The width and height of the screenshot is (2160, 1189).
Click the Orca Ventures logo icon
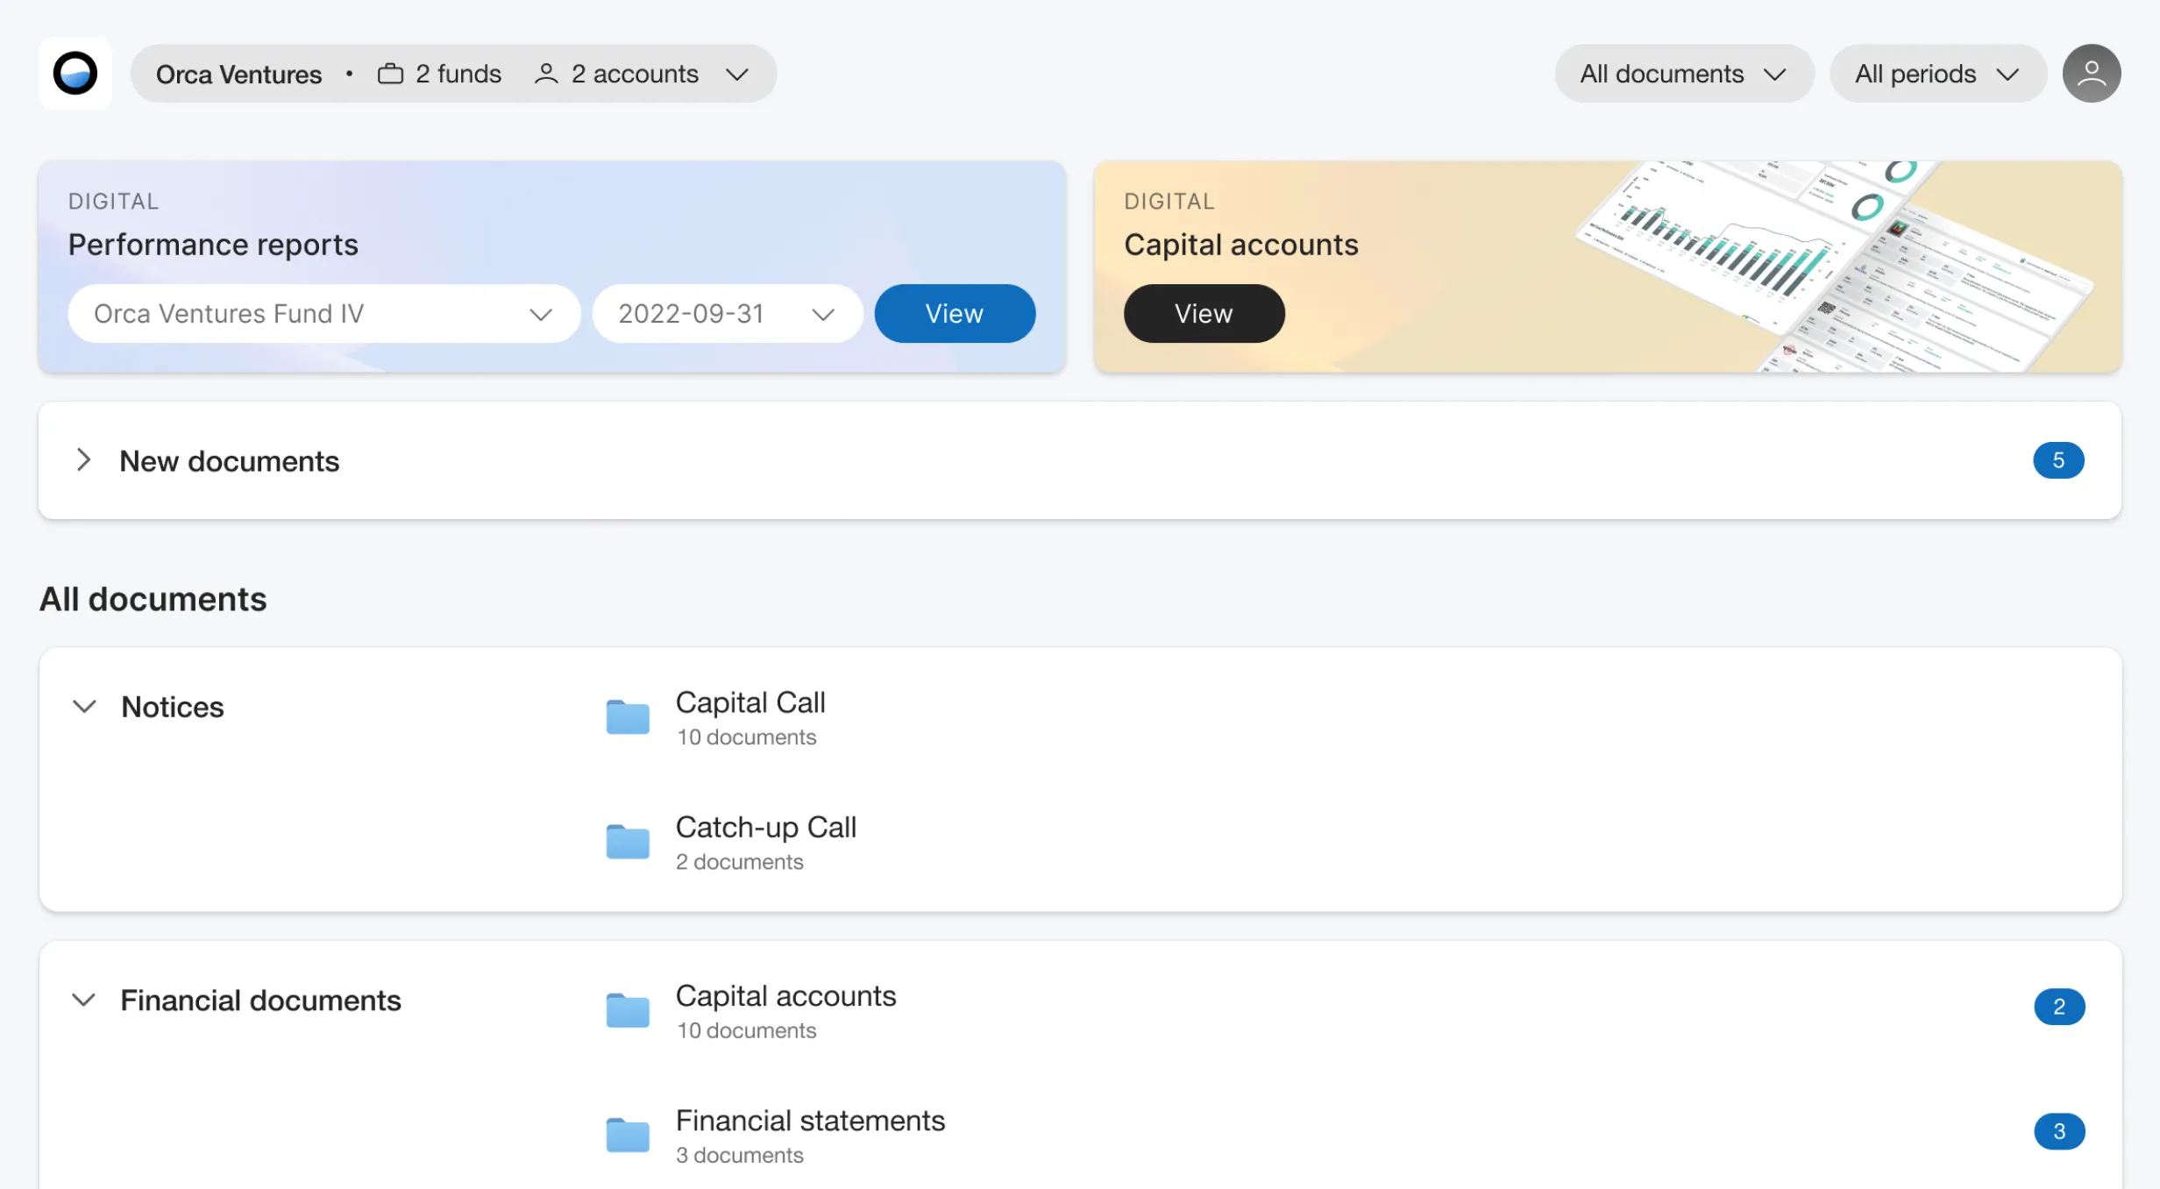point(75,74)
